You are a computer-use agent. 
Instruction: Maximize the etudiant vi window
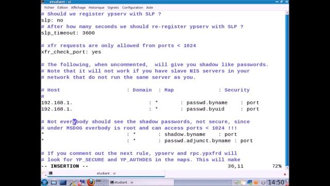click(x=282, y=2)
